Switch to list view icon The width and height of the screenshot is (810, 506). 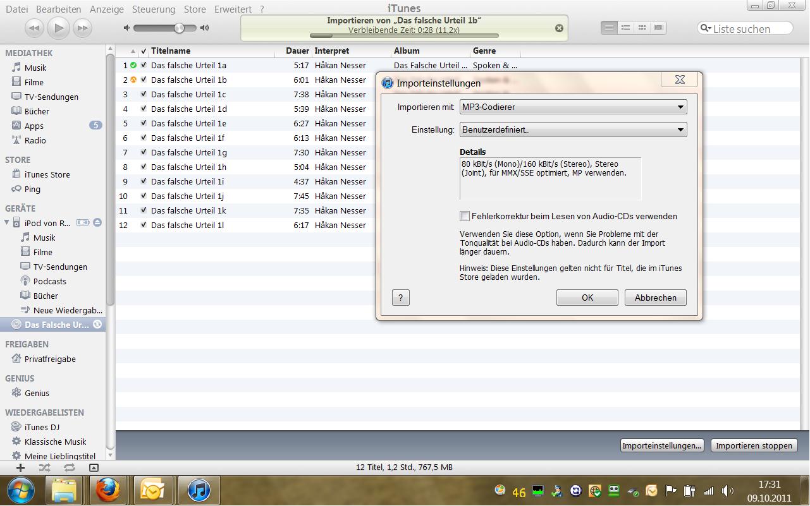coord(609,28)
